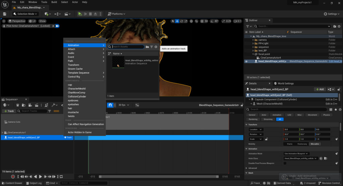
Task: Open asset picker settings gear
Action: pos(156,47)
